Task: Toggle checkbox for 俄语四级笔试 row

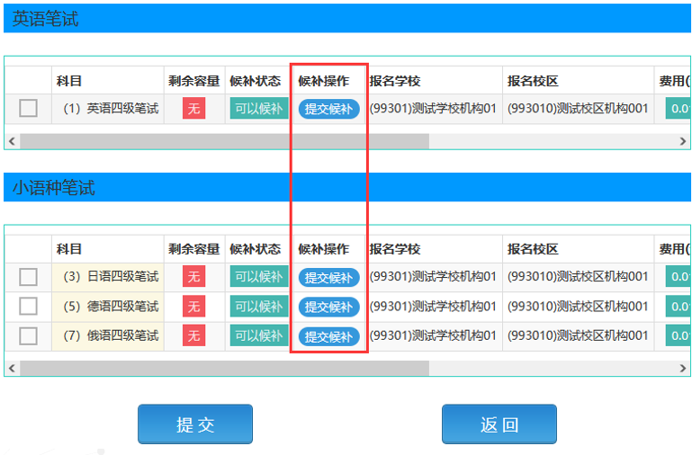Action: 28,336
